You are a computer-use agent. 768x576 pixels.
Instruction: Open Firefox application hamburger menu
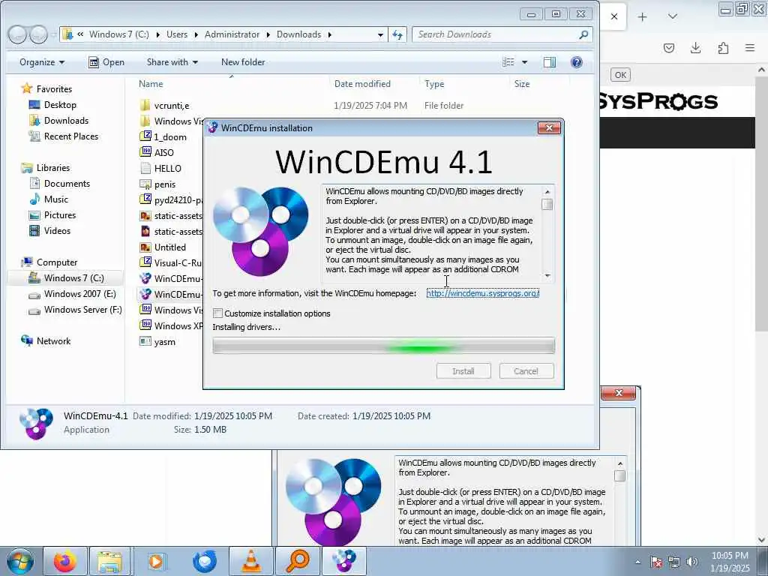pos(750,47)
